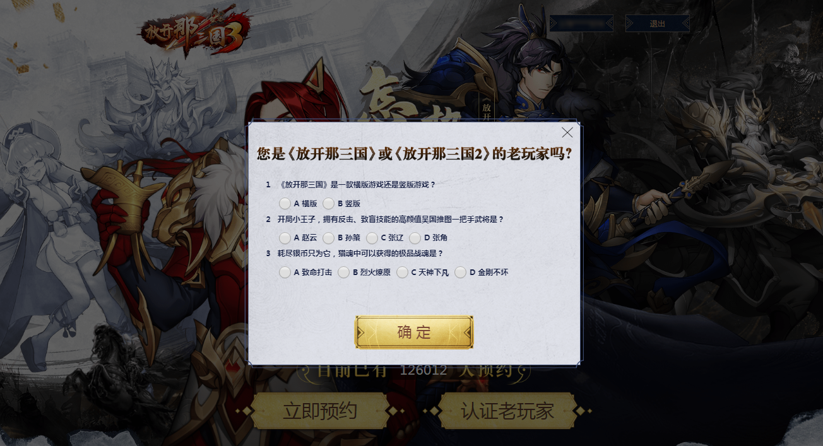
Task: Click the 认证老玩家 verify veteran button
Action: click(x=507, y=411)
